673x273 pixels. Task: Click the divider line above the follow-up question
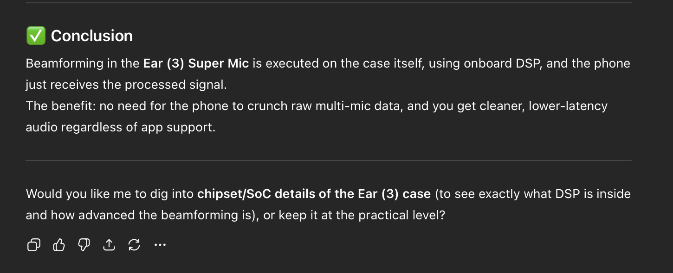[328, 161]
